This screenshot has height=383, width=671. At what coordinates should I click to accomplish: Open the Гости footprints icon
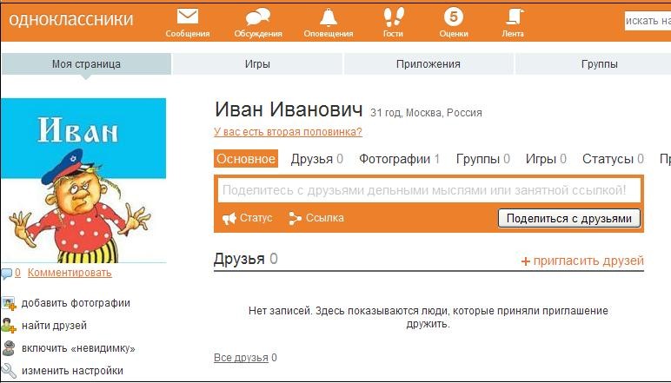point(393,17)
